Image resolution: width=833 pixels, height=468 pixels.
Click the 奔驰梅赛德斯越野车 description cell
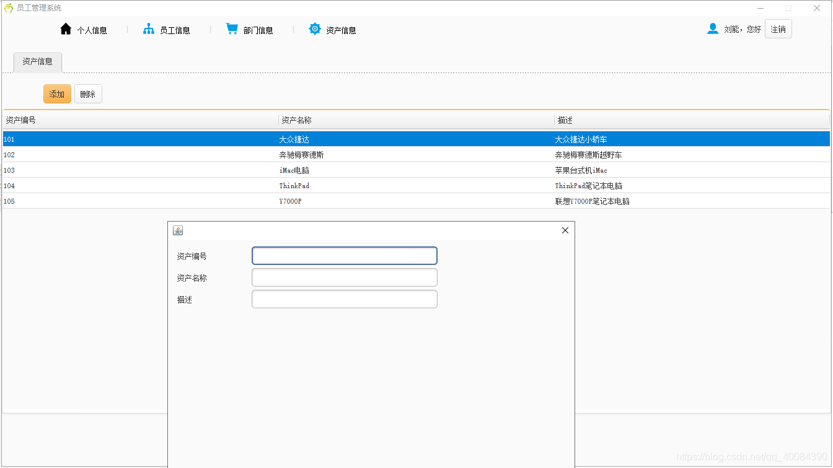pos(692,155)
